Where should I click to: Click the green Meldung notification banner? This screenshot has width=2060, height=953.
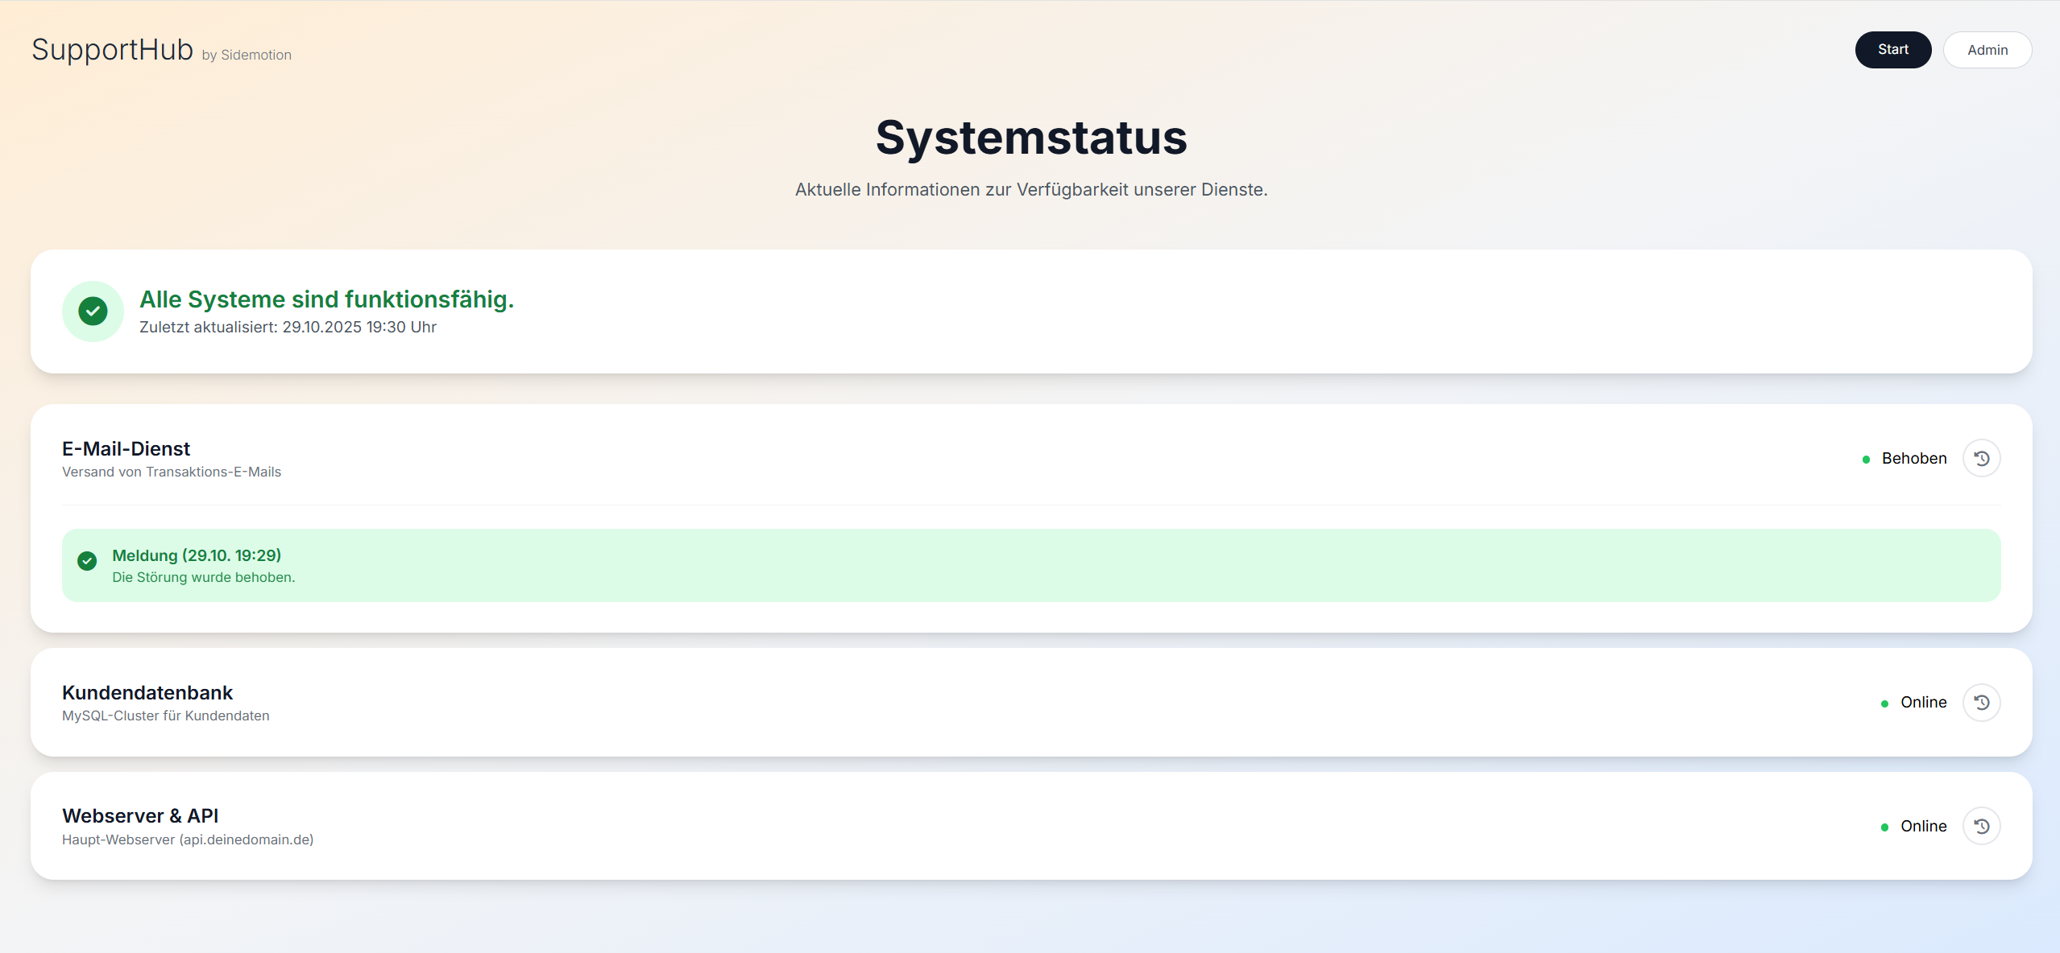(1030, 564)
